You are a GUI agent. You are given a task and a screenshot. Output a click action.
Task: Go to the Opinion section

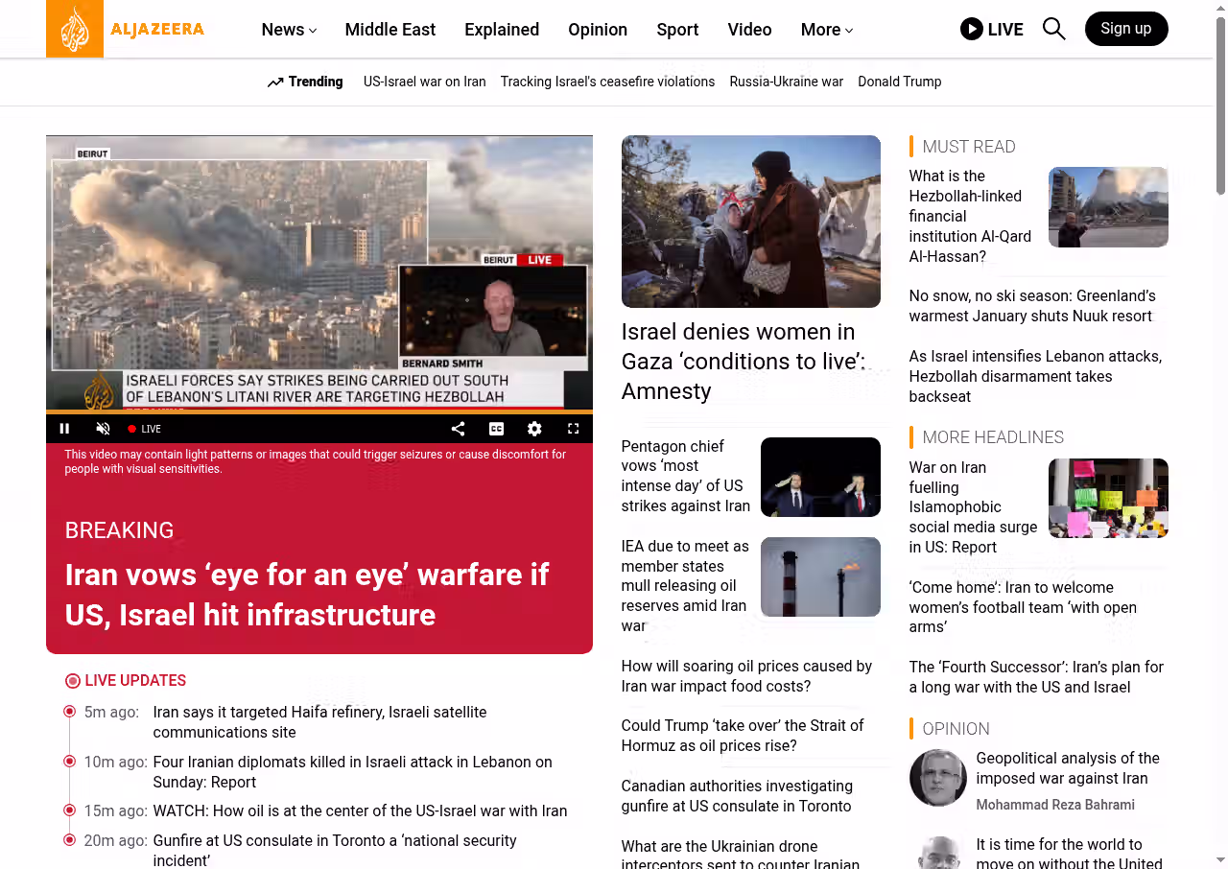(x=597, y=30)
